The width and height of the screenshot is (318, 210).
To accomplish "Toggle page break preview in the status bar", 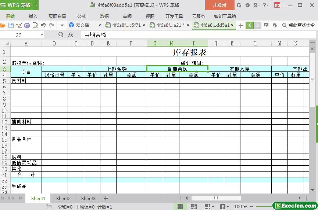I will point(194,207).
